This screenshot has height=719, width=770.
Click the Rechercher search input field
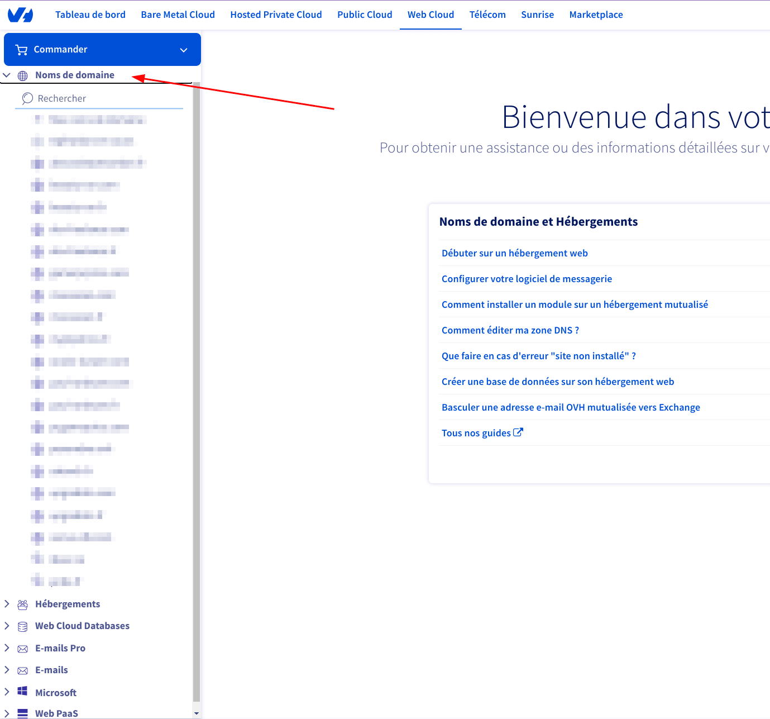tap(99, 98)
